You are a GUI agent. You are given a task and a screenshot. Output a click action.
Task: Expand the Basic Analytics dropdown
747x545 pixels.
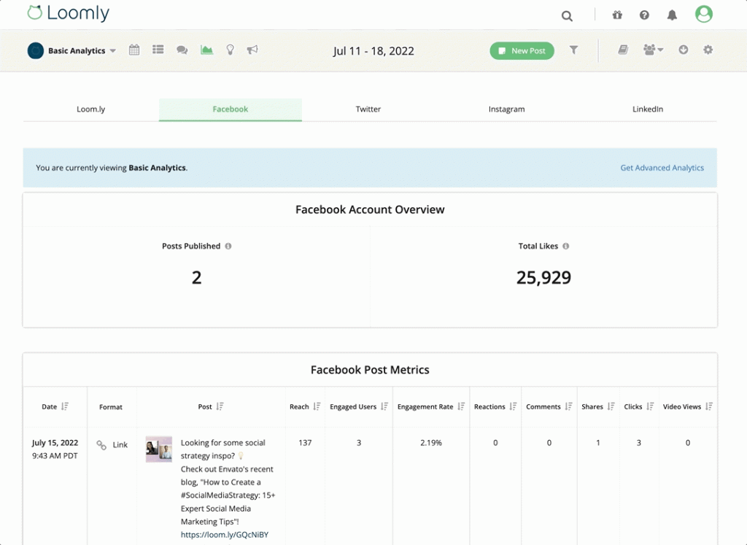coord(115,50)
